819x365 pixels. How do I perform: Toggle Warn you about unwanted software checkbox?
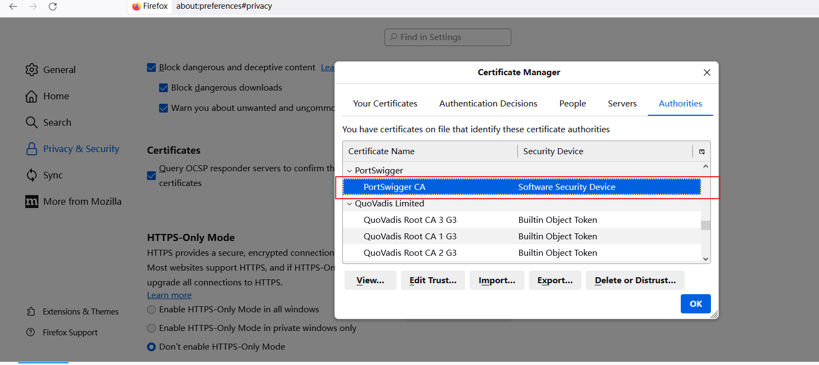click(x=163, y=108)
